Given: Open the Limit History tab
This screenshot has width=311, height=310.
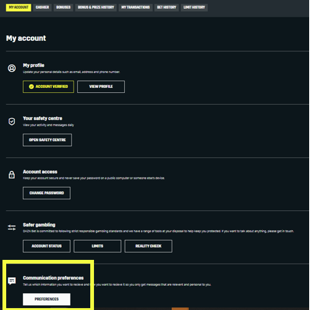Looking at the screenshot, I should (x=194, y=7).
